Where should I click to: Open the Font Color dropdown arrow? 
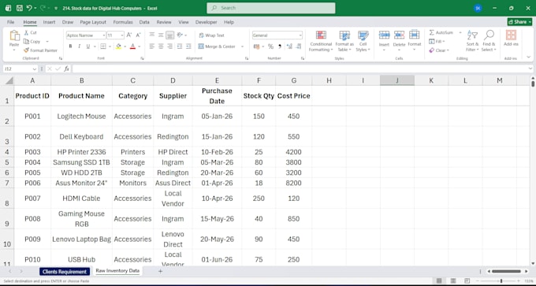click(140, 46)
